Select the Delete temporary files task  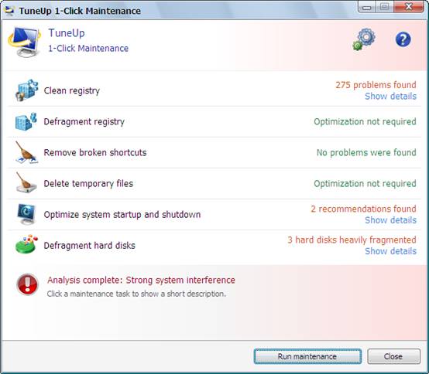tap(88, 183)
